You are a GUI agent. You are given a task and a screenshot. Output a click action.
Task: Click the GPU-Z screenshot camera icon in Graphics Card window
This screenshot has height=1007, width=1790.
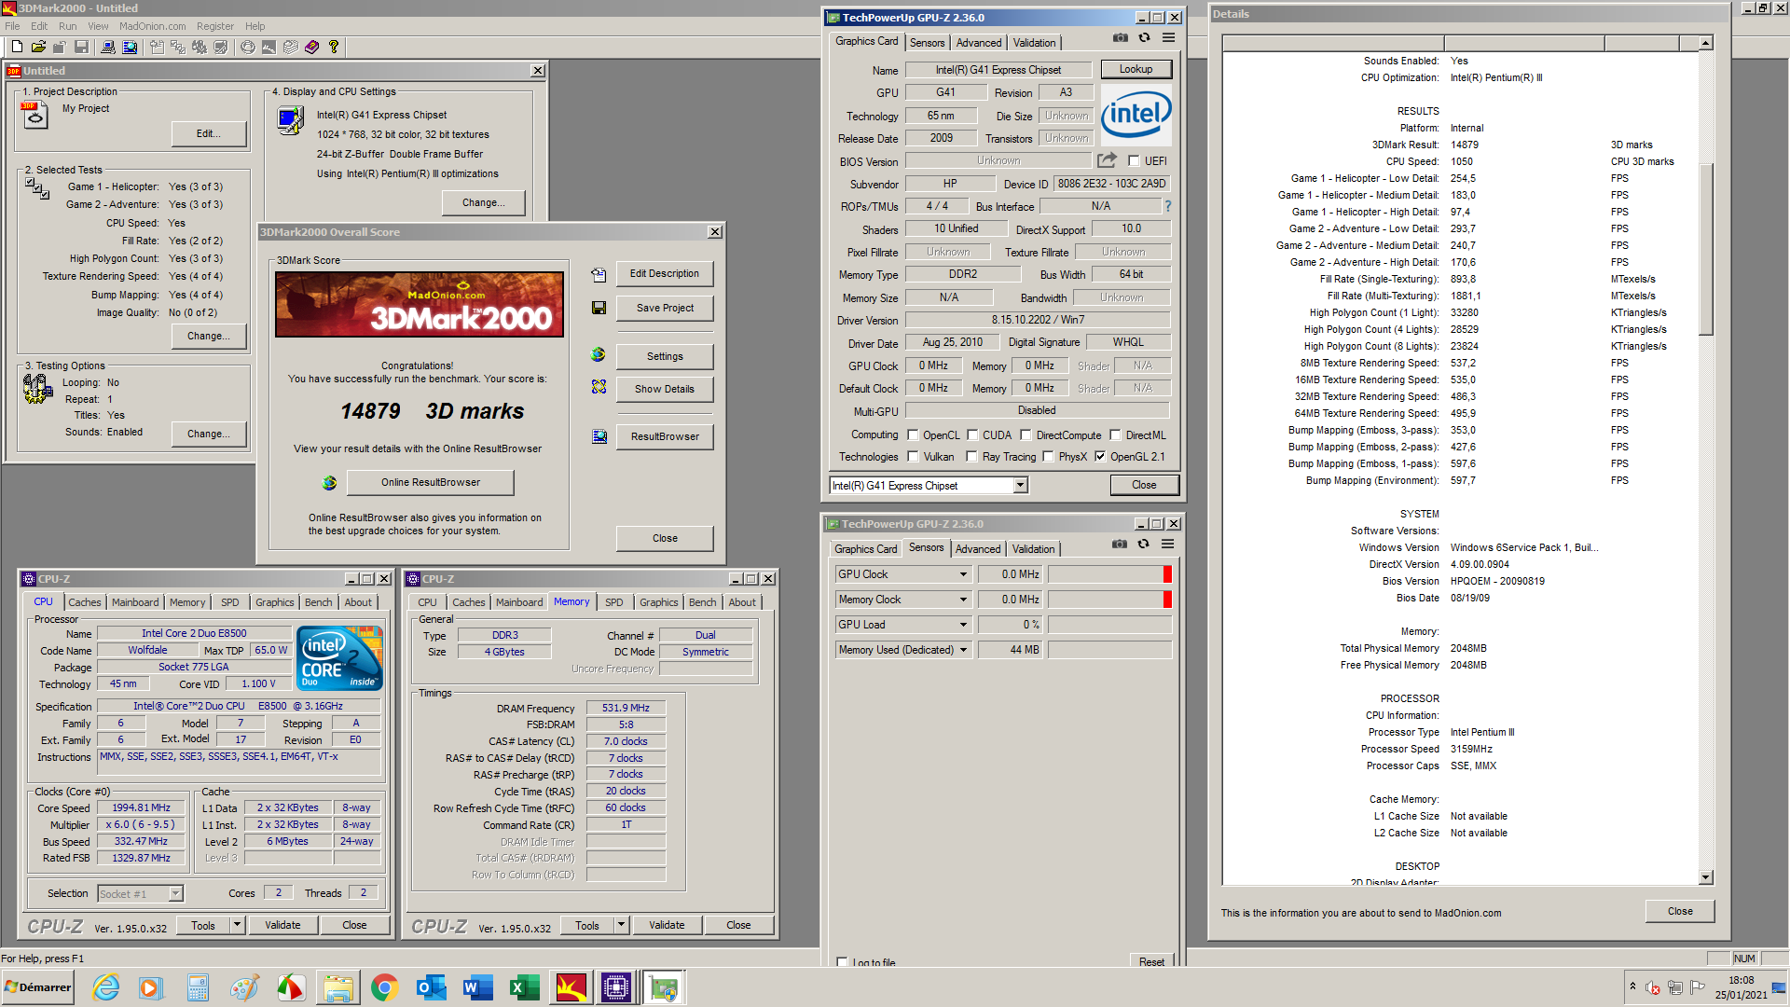tap(1120, 38)
